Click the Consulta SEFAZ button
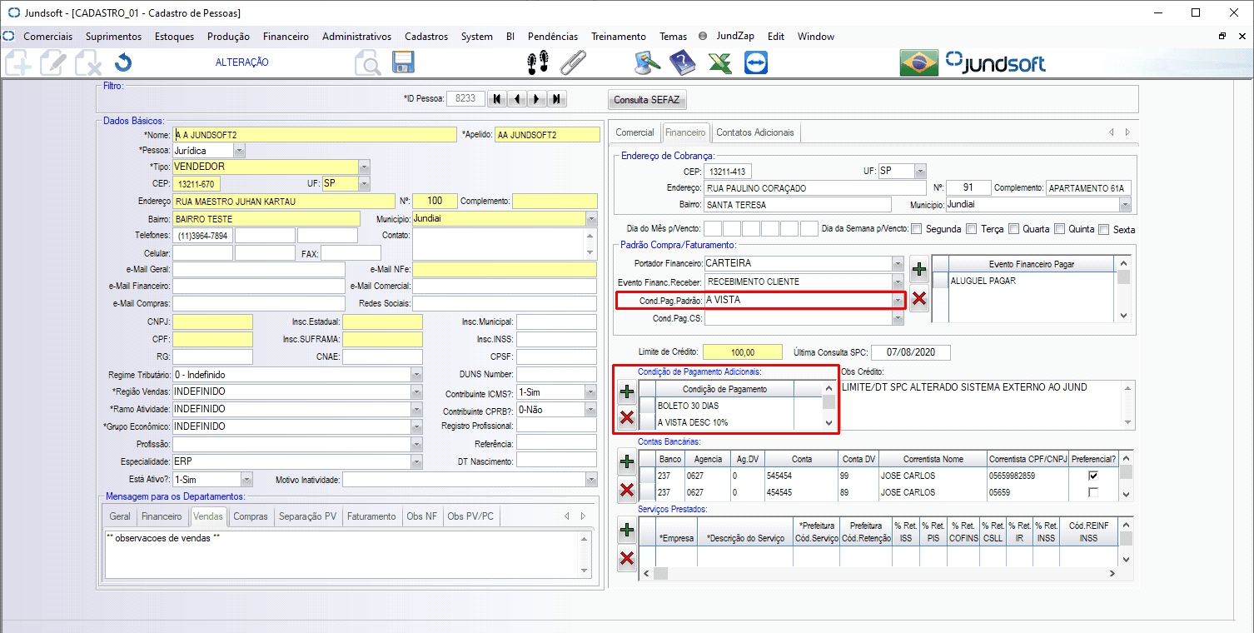Image resolution: width=1254 pixels, height=633 pixels. (647, 100)
